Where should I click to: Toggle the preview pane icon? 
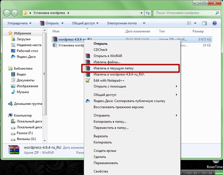click(205, 23)
